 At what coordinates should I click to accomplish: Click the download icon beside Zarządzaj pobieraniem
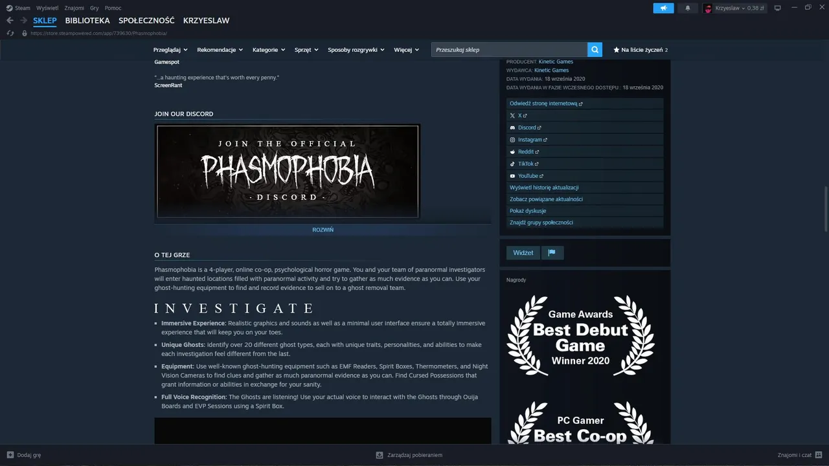[380, 455]
